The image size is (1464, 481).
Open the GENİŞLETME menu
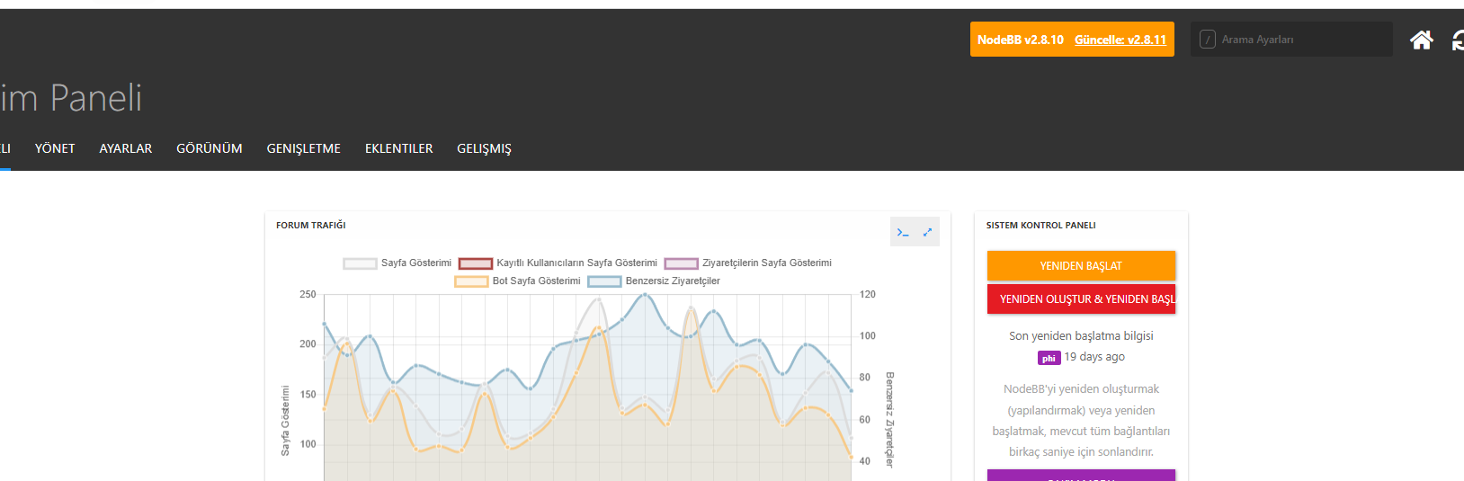[303, 148]
